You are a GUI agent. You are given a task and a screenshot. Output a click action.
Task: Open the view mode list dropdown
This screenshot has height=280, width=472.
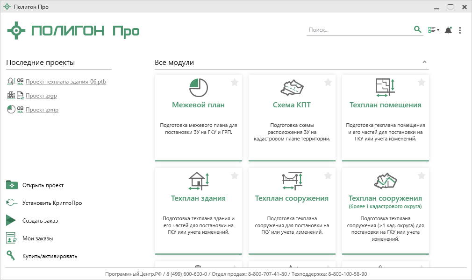click(433, 30)
